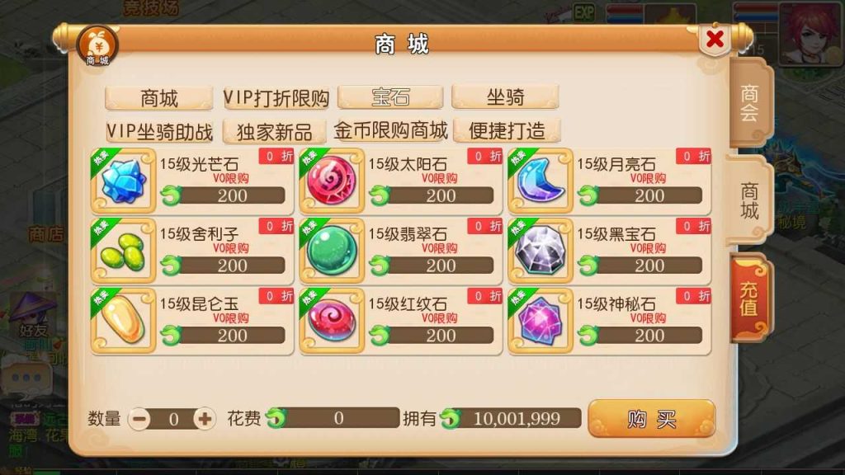This screenshot has height=475, width=845.
Task: Select the 15级昆仑玉 yellow jade icon
Action: pyautogui.click(x=124, y=321)
